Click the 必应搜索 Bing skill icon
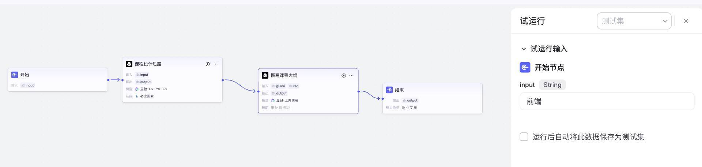The image size is (702, 167). 137,96
